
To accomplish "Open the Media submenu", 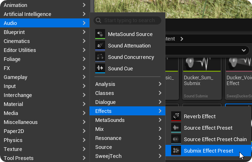I will click(45, 113).
